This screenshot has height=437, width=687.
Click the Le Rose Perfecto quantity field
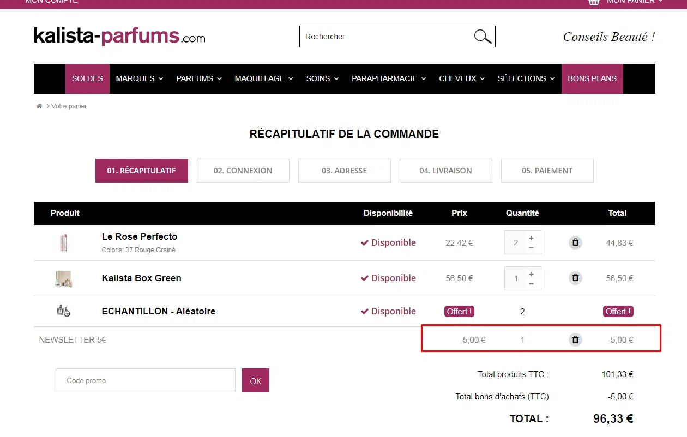coord(515,243)
